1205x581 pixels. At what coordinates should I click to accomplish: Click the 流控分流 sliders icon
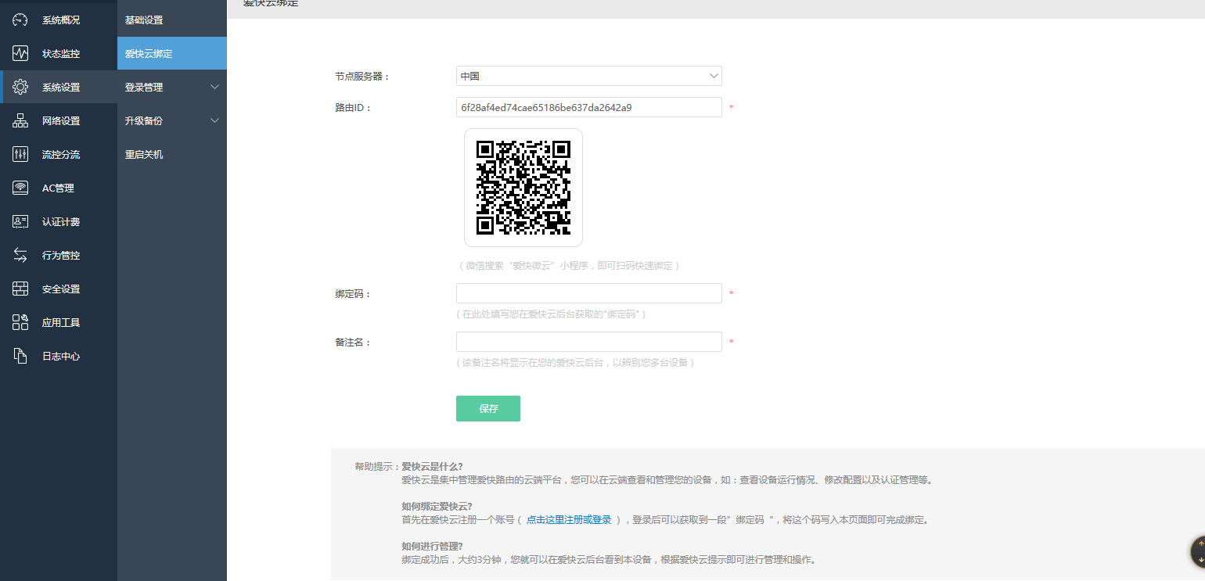20,155
